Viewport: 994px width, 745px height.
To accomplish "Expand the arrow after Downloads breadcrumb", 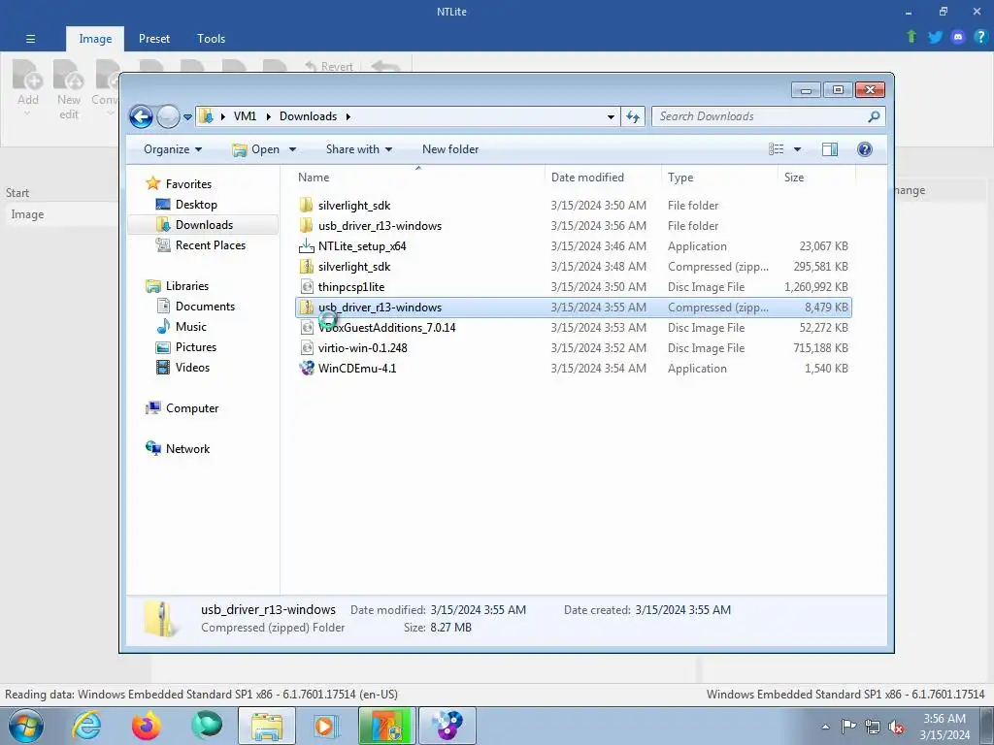I will click(348, 116).
